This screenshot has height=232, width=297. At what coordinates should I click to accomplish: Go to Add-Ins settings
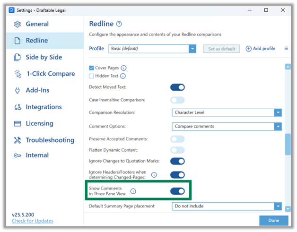[45, 90]
